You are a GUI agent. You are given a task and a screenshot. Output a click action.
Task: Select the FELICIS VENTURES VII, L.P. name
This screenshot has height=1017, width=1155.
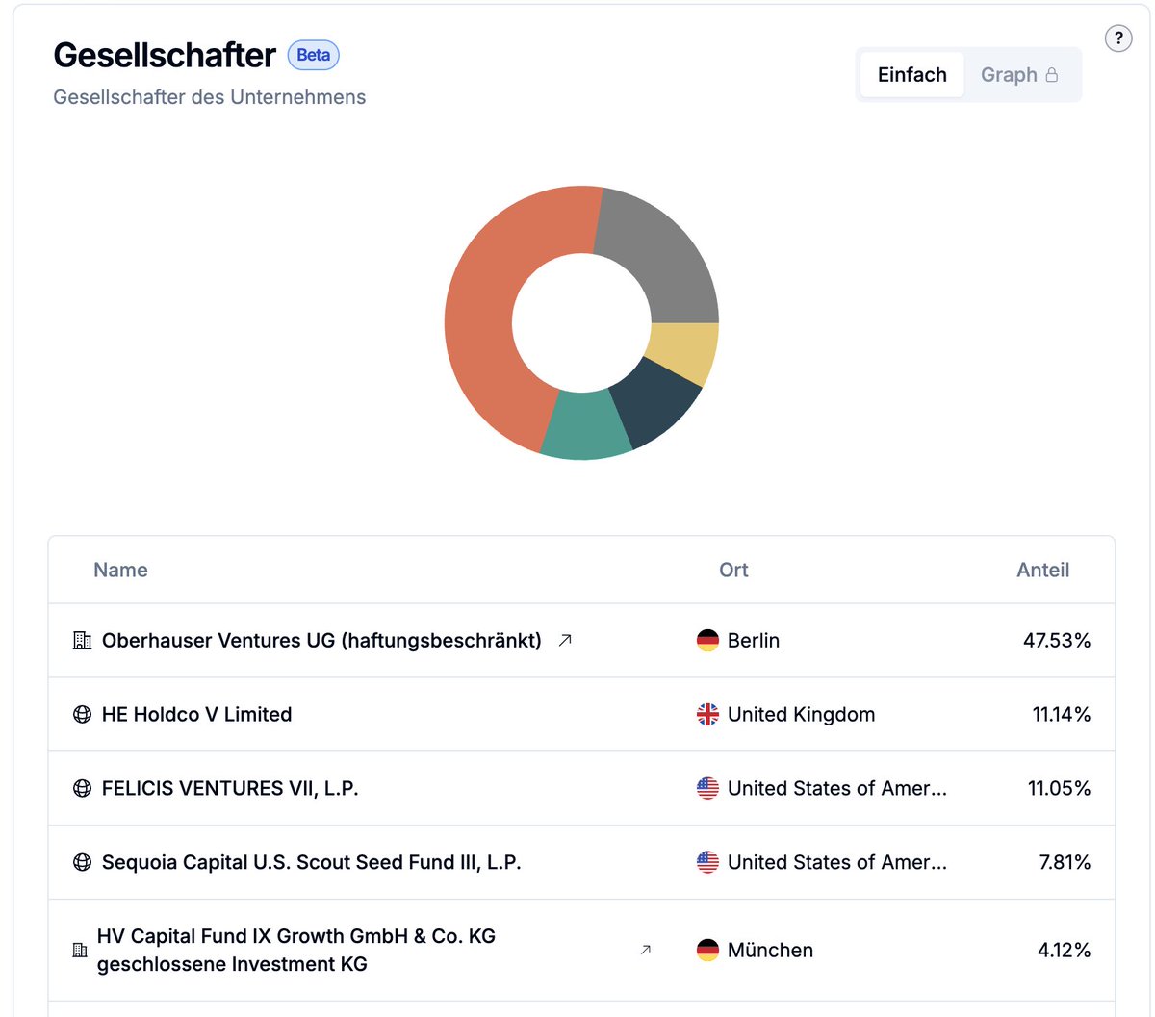(x=230, y=788)
